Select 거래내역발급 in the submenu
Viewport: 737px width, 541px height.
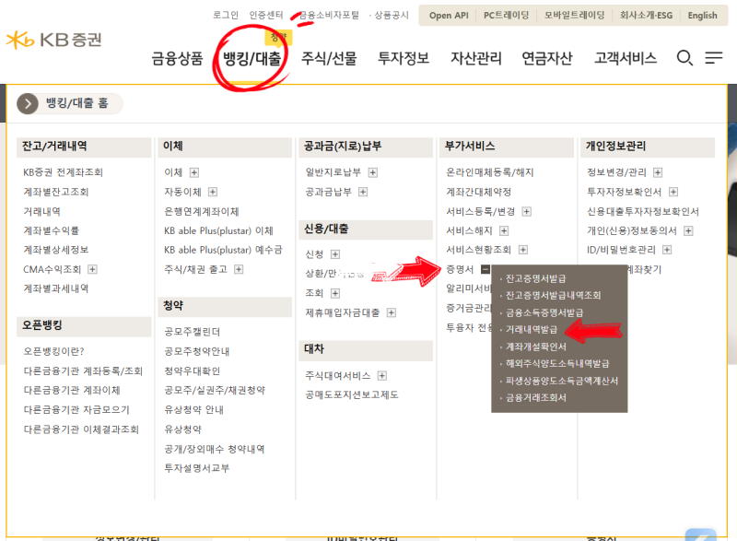(532, 330)
